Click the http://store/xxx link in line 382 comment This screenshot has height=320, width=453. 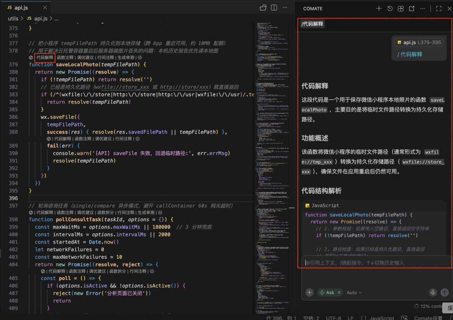click(x=185, y=87)
